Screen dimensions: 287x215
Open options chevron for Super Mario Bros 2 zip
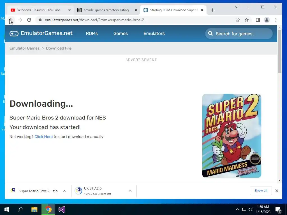click(65, 191)
